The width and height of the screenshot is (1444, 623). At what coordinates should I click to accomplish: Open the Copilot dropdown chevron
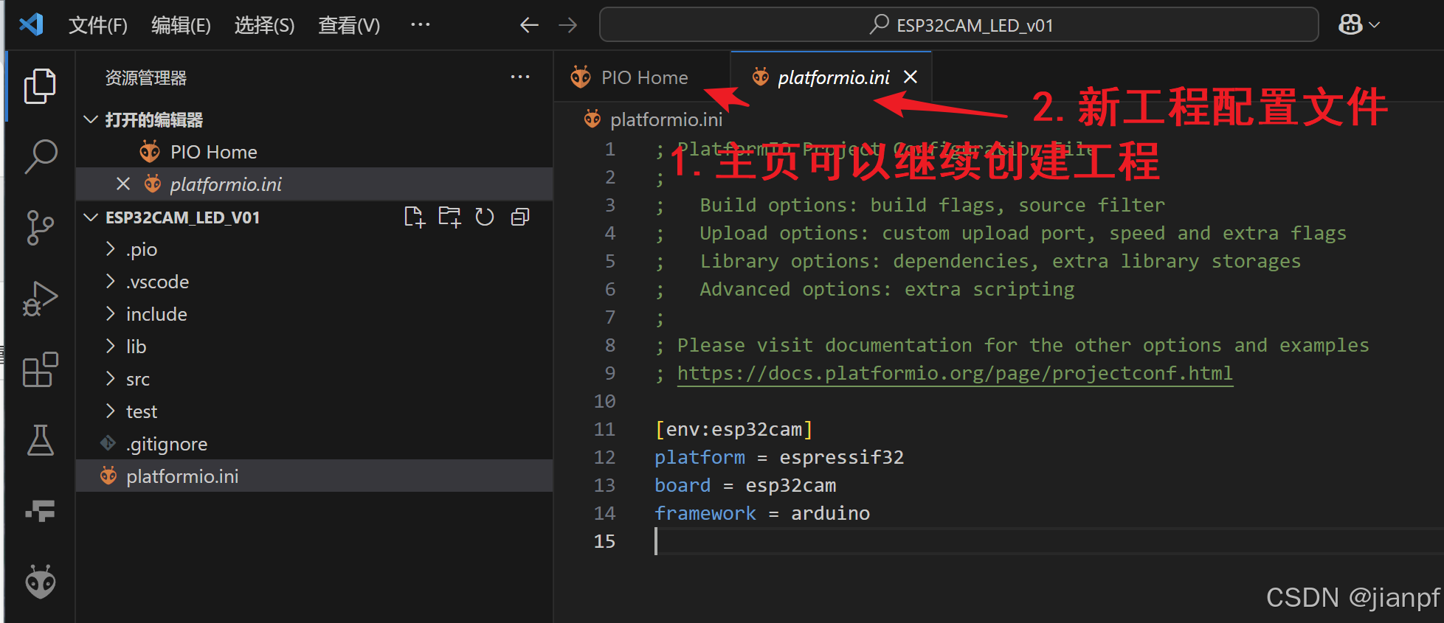point(1374,25)
